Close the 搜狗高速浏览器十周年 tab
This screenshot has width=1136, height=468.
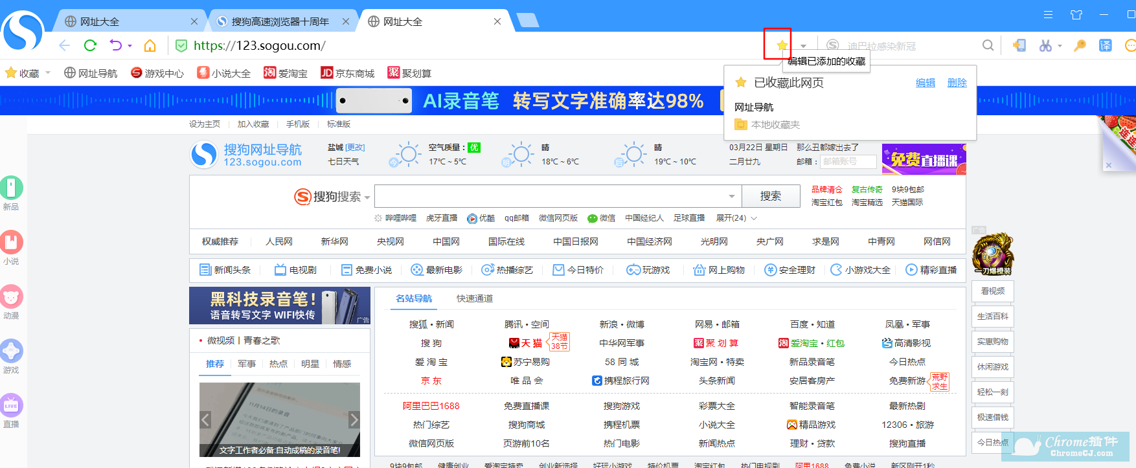click(346, 21)
